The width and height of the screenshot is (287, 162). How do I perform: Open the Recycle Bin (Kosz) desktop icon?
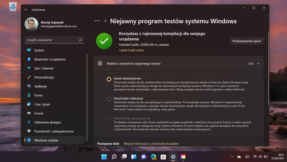[x=13, y=9]
